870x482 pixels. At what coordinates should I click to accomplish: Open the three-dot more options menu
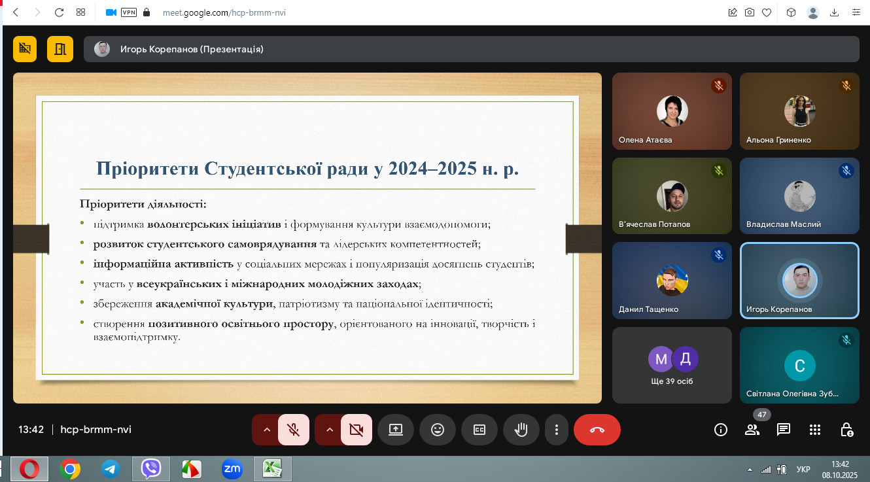click(x=557, y=430)
